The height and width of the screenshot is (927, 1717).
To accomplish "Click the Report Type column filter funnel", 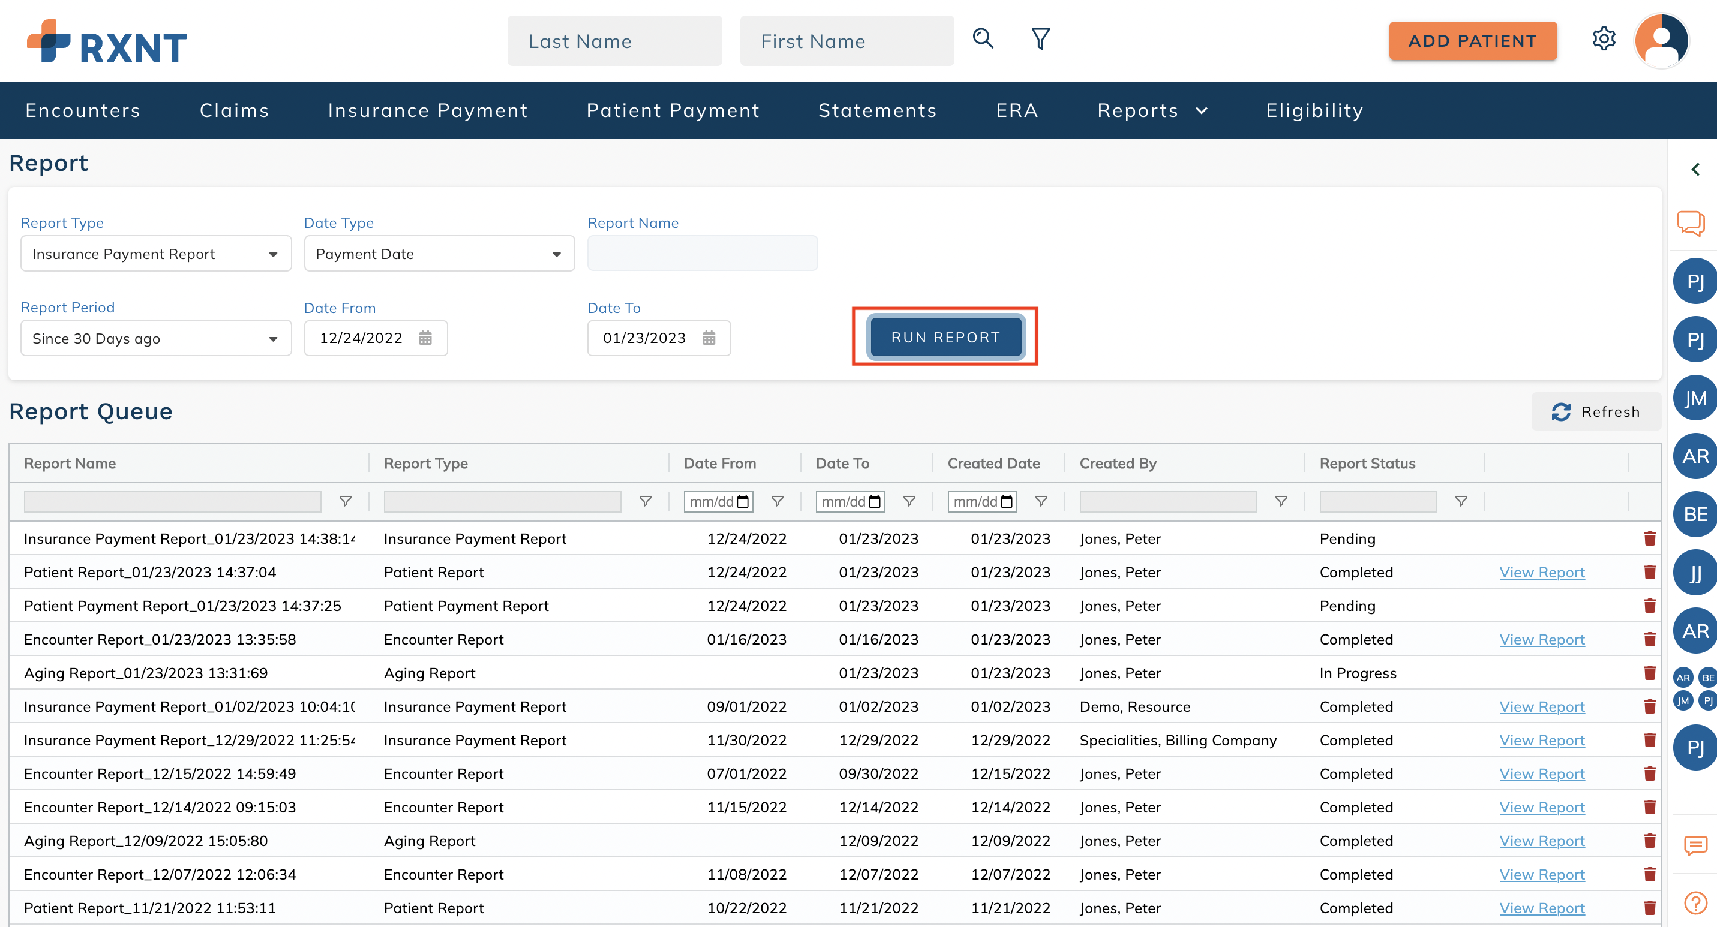I will pyautogui.click(x=645, y=501).
